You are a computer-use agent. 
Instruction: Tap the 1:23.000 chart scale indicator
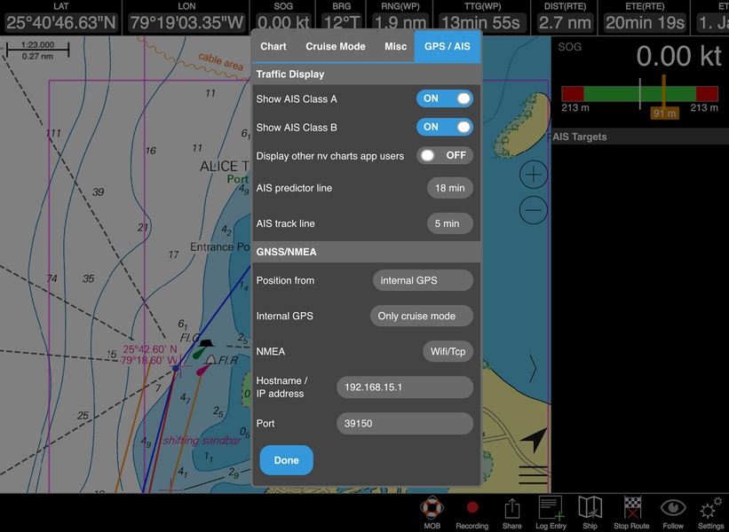point(37,51)
